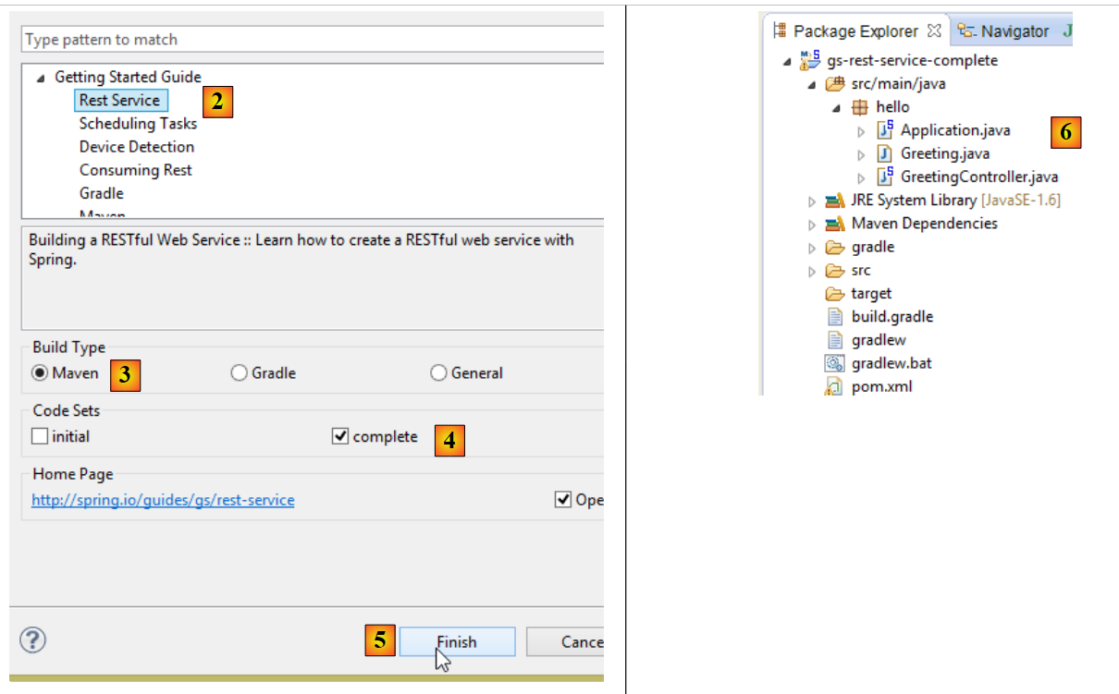Click the Type pattern to match field
This screenshot has width=1119, height=694.
[x=311, y=40]
